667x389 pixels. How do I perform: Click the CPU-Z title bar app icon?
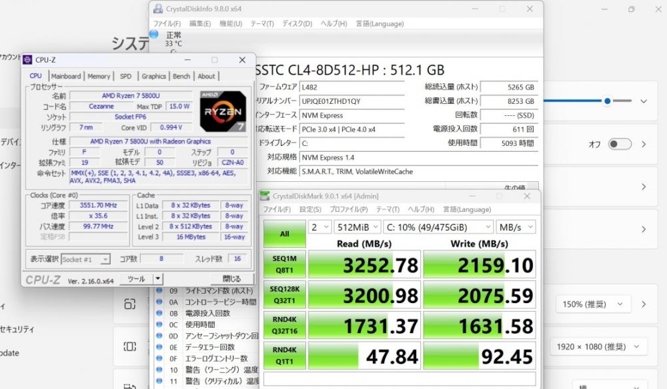coord(27,60)
